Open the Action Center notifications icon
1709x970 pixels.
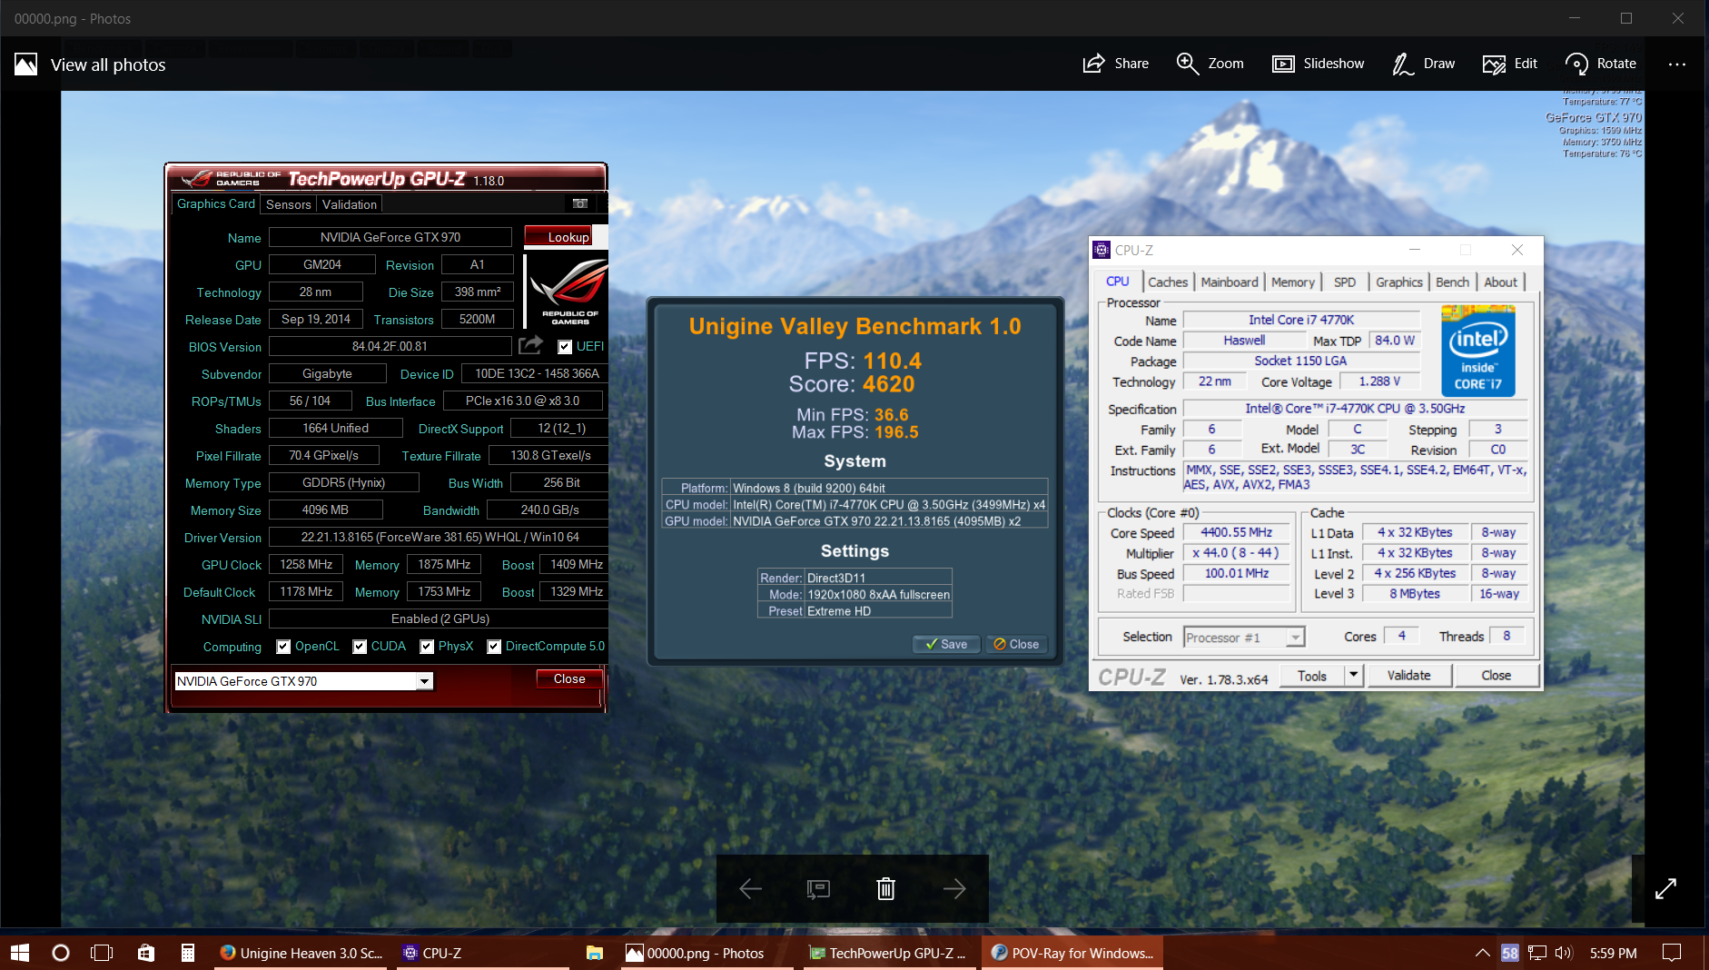1671,953
